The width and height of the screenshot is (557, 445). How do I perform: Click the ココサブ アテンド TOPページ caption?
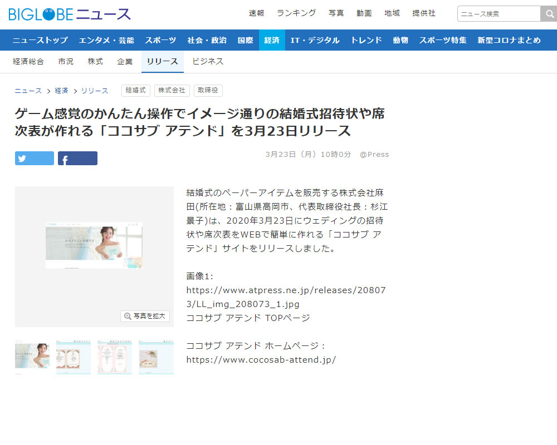click(248, 318)
